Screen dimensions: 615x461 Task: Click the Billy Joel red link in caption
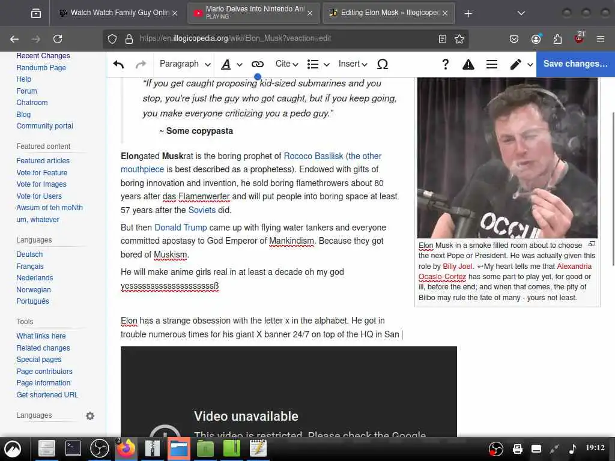[457, 267]
